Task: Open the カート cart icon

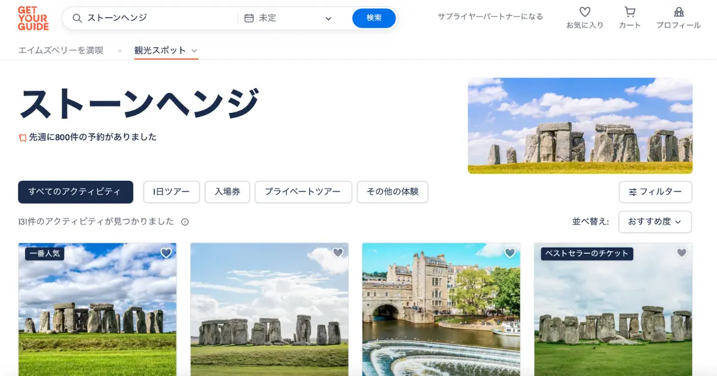Action: pyautogui.click(x=630, y=12)
